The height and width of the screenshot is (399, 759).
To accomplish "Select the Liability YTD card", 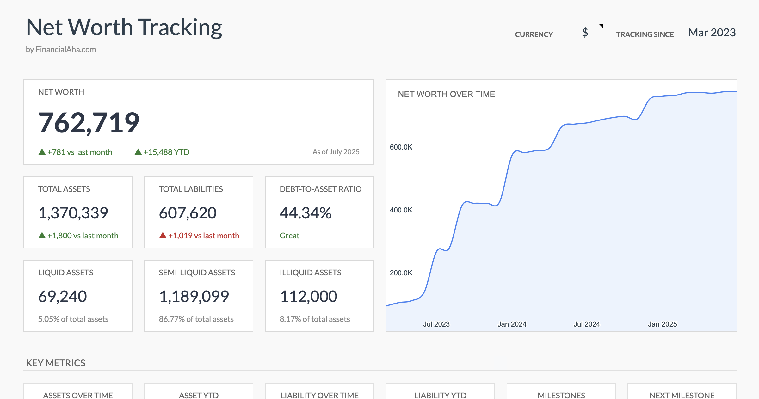I will tap(440, 395).
